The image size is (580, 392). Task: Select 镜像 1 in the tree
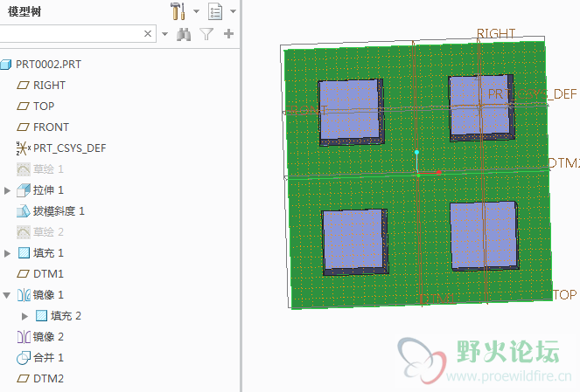pos(48,295)
